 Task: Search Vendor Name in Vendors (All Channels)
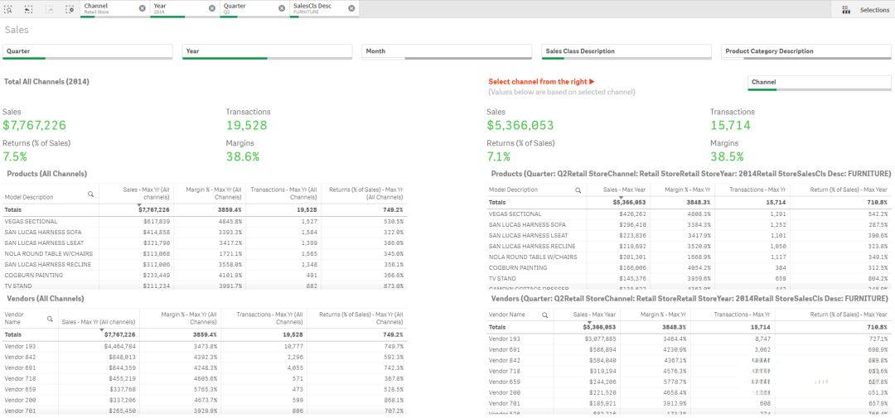(50, 319)
